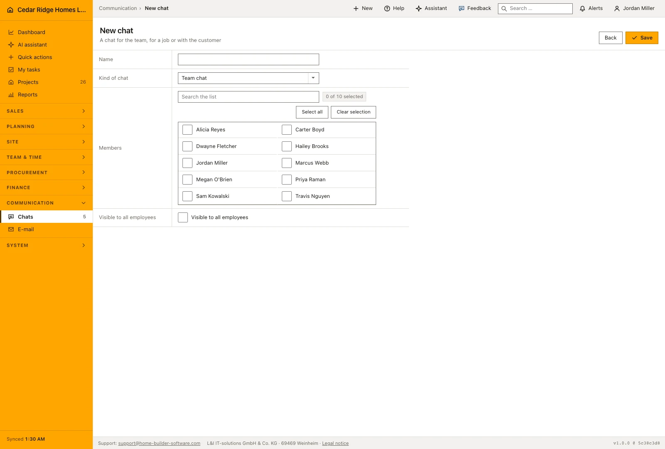
Task: Click the Communication breadcrumb link
Action: pos(118,8)
